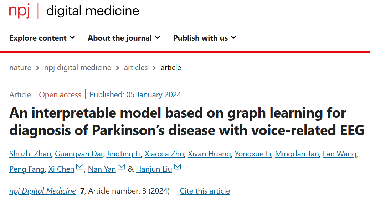
Task: Expand the Explore content menu
Action: pyautogui.click(x=42, y=38)
